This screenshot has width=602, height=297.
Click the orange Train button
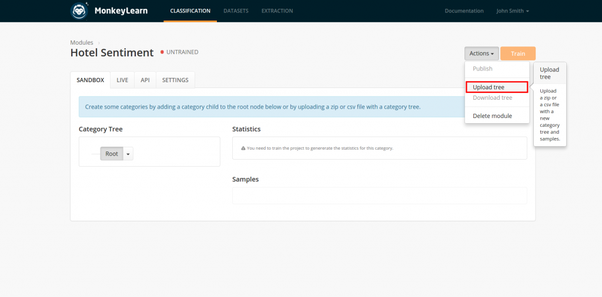tap(517, 53)
